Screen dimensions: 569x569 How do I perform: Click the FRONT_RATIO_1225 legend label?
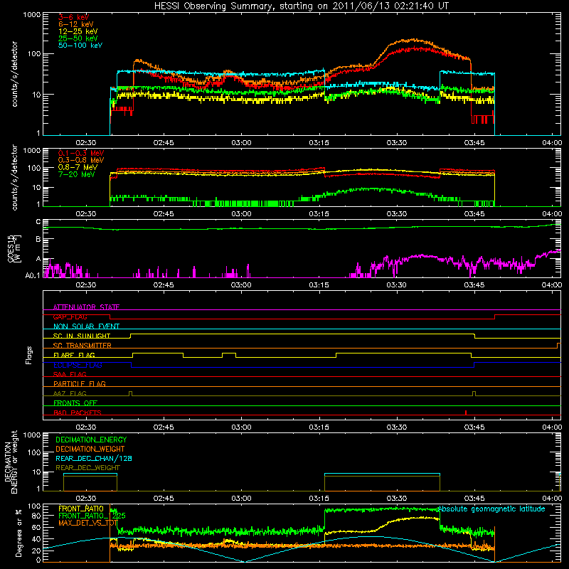(x=92, y=516)
